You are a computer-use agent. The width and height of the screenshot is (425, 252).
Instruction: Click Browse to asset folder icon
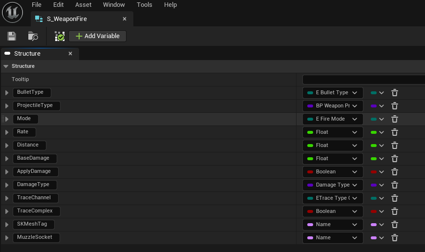click(x=33, y=36)
